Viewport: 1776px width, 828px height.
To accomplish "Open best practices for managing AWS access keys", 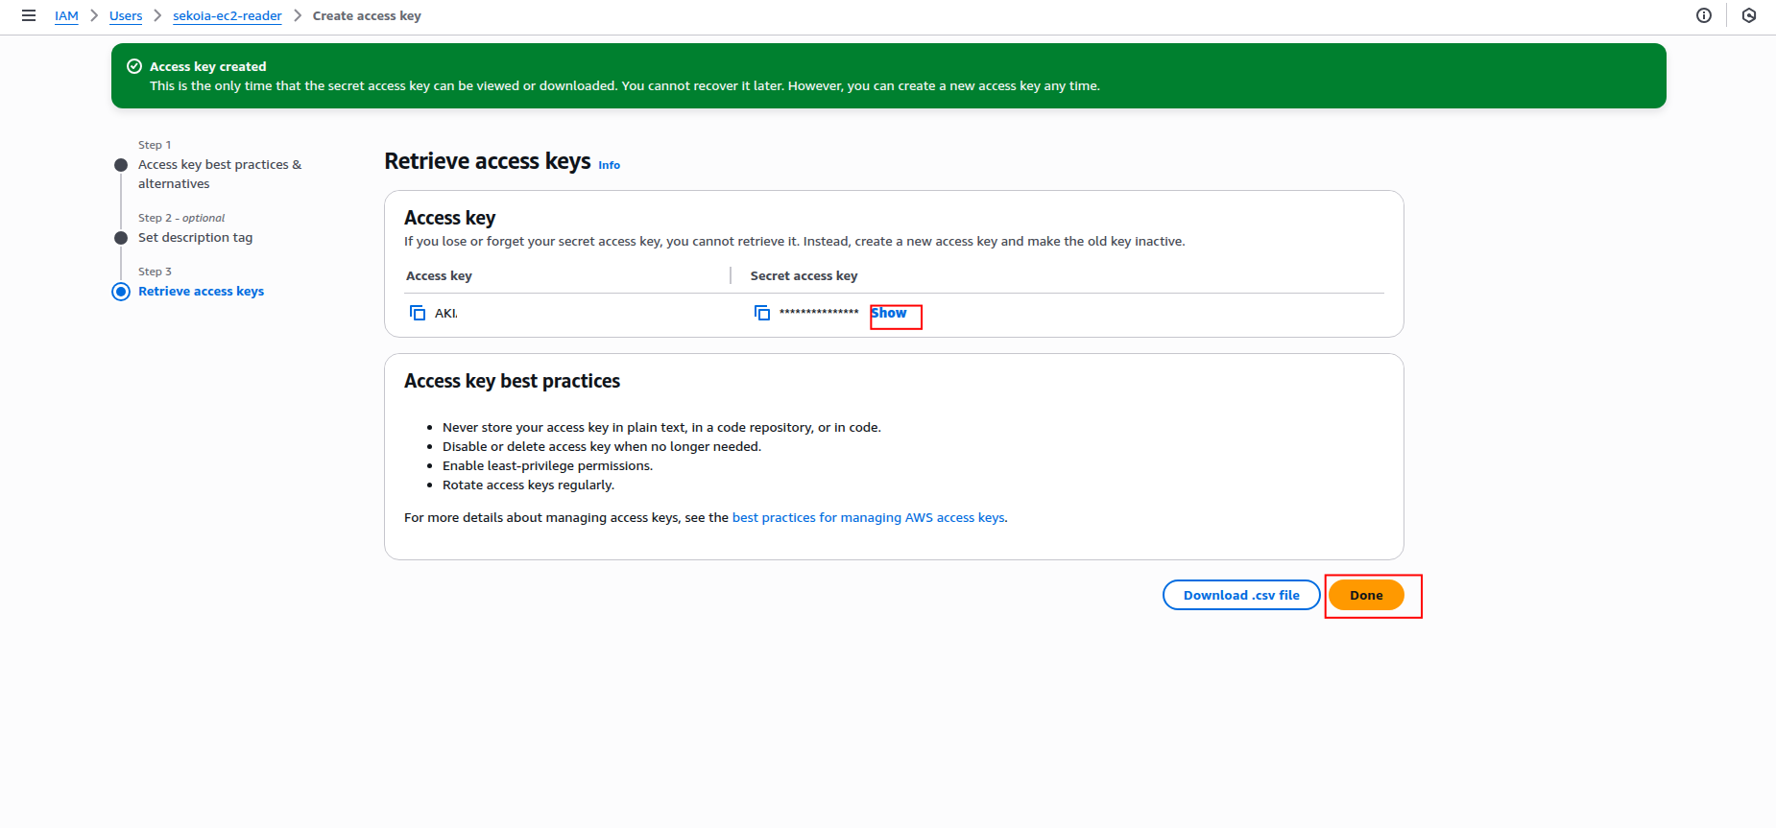I will [x=868, y=517].
